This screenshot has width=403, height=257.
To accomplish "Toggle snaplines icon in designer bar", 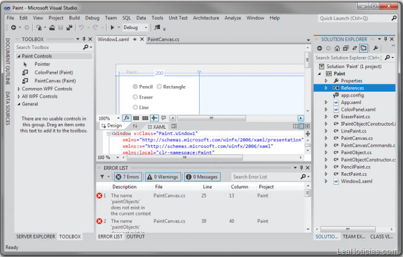I will pos(154,118).
